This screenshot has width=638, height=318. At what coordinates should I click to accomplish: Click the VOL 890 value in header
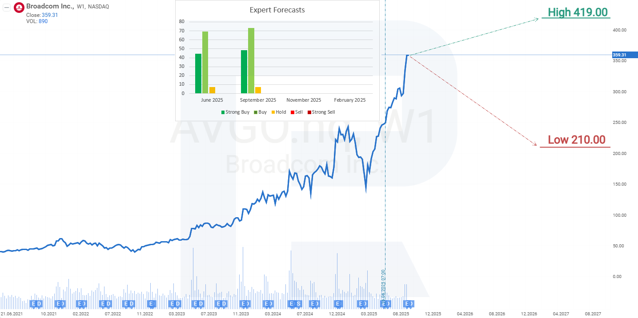click(x=43, y=21)
